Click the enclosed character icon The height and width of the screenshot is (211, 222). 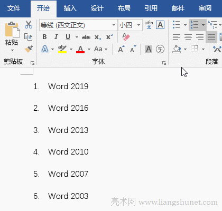point(160,49)
